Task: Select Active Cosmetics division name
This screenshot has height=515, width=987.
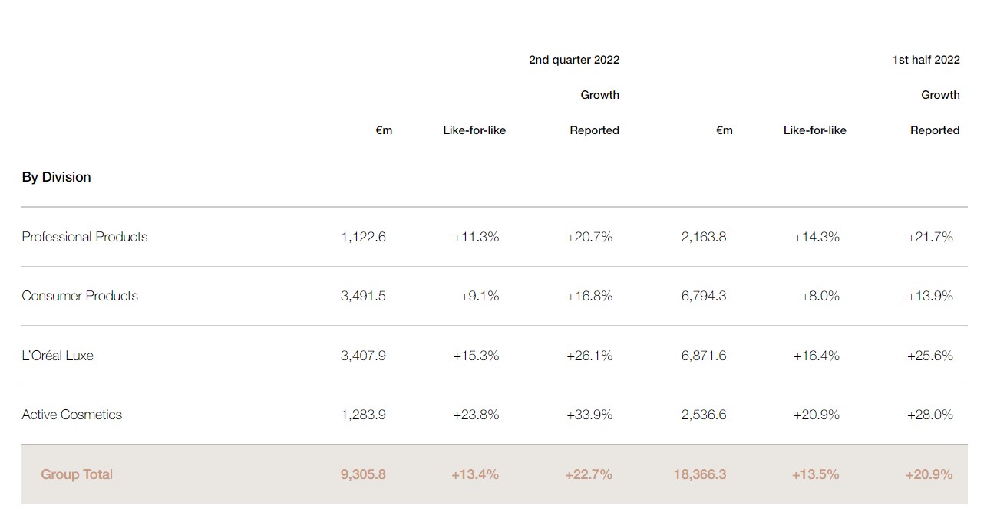Action: 71,415
